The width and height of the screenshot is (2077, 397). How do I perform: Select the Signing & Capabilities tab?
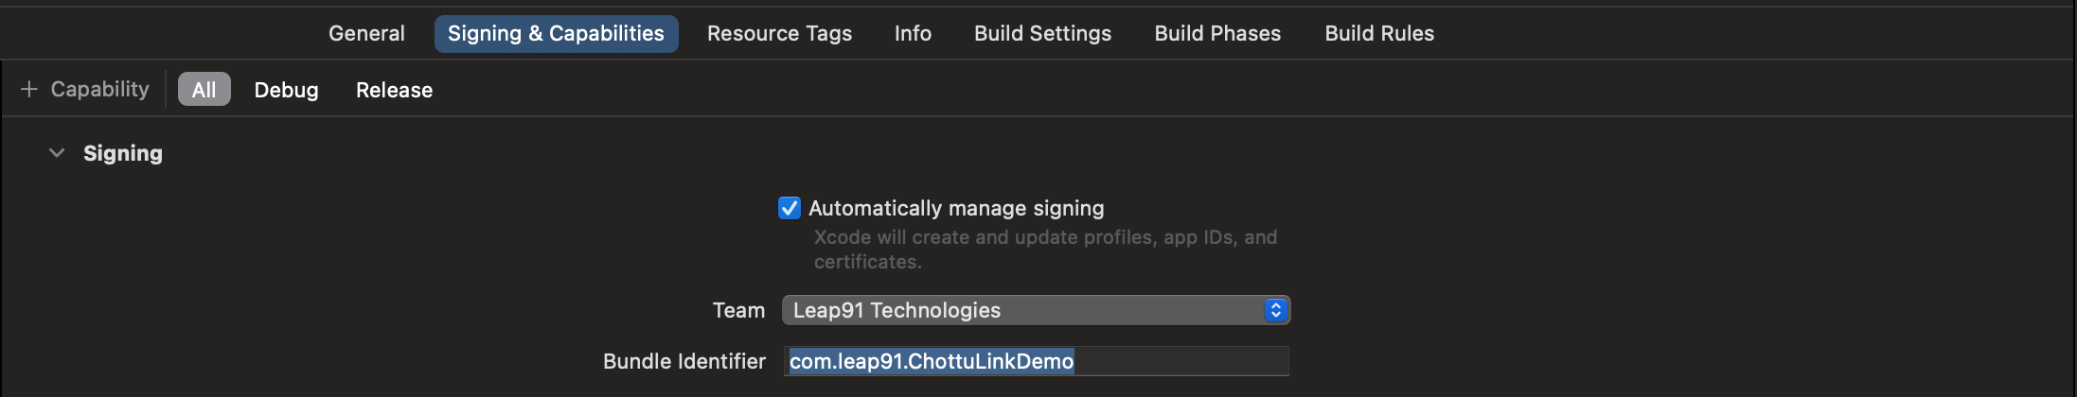pyautogui.click(x=556, y=33)
